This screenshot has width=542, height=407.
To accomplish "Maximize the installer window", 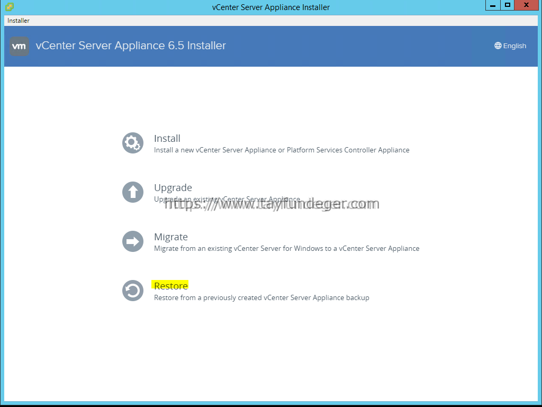I will [508, 5].
